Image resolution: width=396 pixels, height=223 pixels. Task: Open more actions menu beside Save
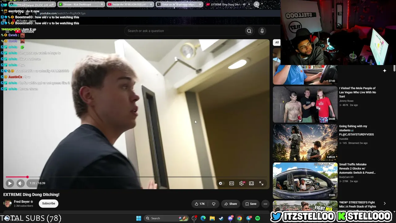pyautogui.click(x=265, y=204)
